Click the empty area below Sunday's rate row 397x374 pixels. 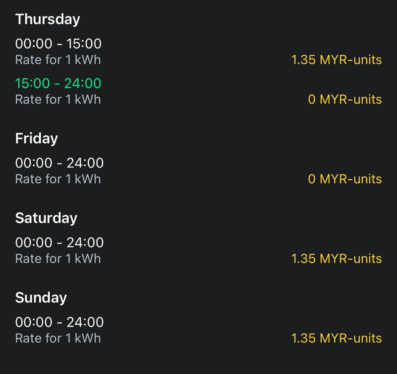click(198, 361)
